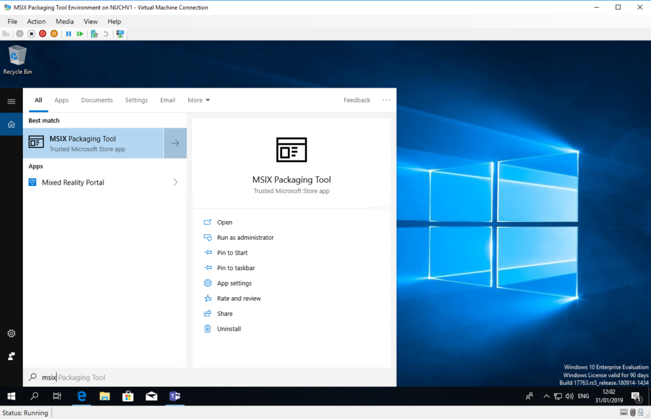Click the mouse icon in VM status bar

pyautogui.click(x=633, y=413)
